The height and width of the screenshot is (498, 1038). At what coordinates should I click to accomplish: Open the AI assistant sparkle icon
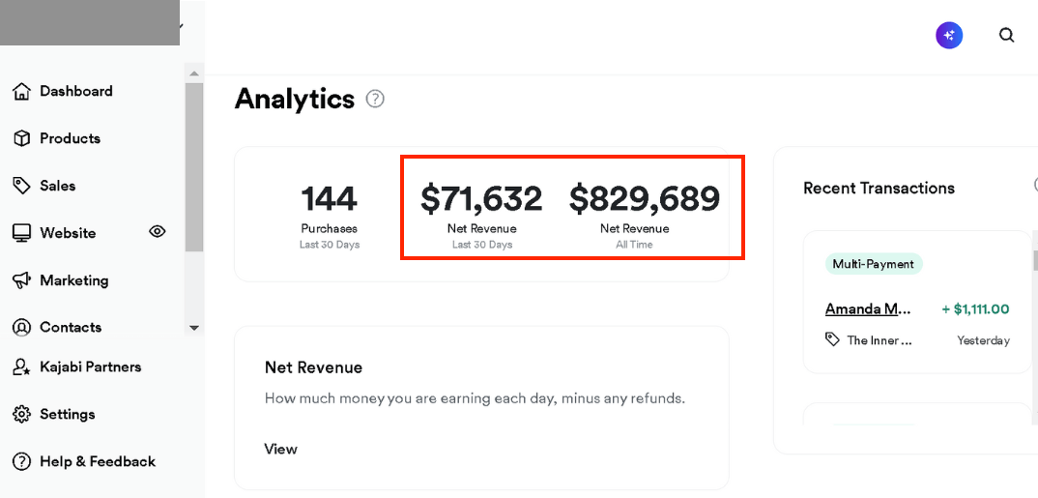point(949,36)
